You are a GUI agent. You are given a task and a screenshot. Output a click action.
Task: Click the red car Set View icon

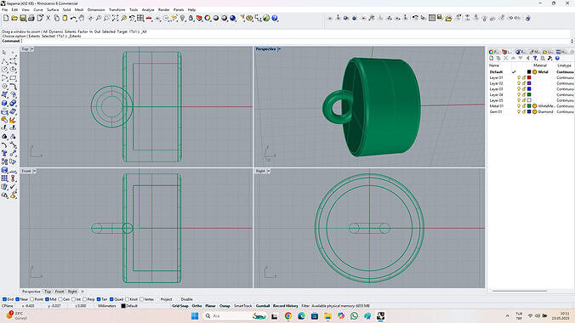pos(149,18)
